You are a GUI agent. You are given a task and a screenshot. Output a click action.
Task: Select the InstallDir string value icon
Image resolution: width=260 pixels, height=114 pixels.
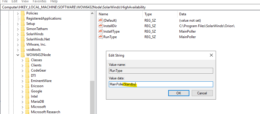tap(100, 26)
